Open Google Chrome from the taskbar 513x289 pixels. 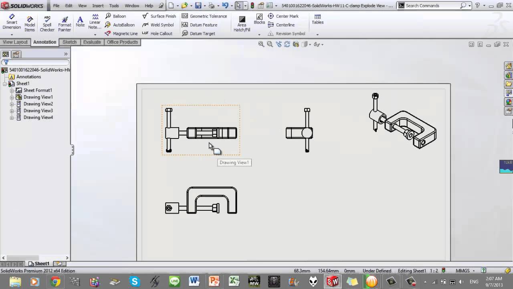[55, 281]
